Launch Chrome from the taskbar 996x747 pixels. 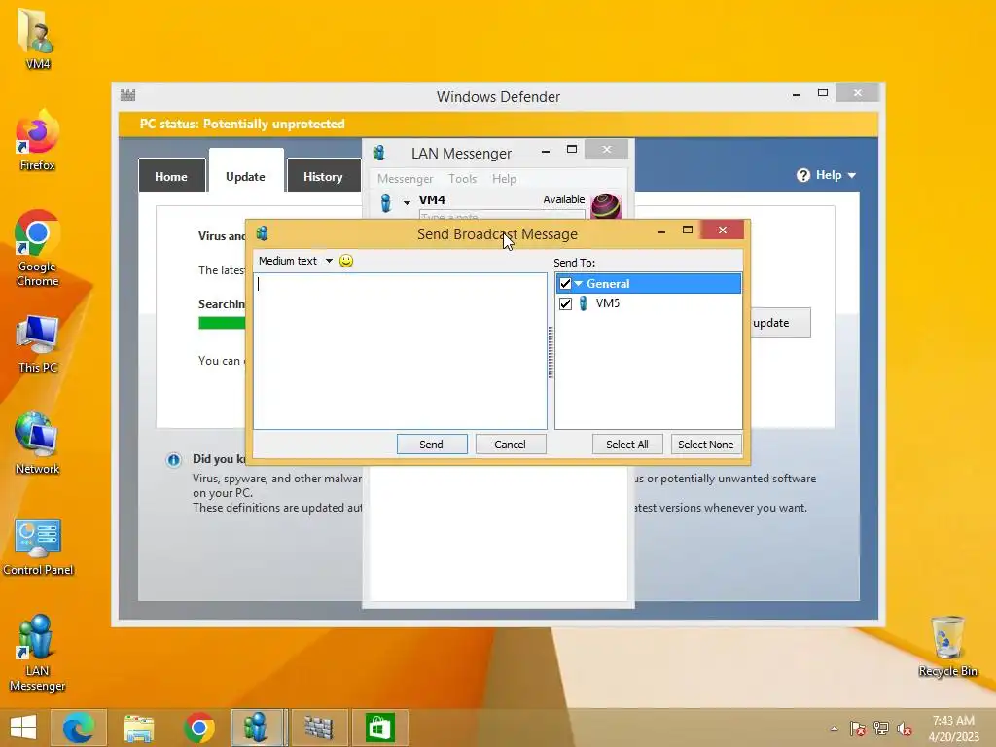click(198, 728)
